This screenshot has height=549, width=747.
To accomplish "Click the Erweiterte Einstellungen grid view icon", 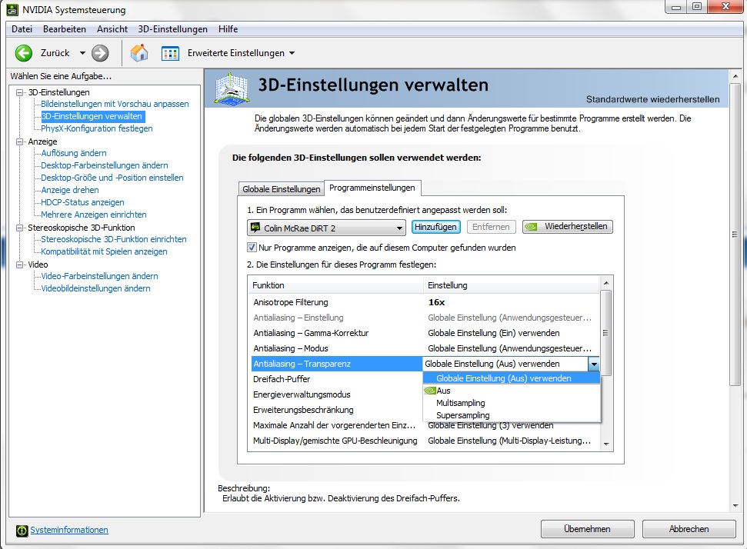I will pyautogui.click(x=170, y=53).
